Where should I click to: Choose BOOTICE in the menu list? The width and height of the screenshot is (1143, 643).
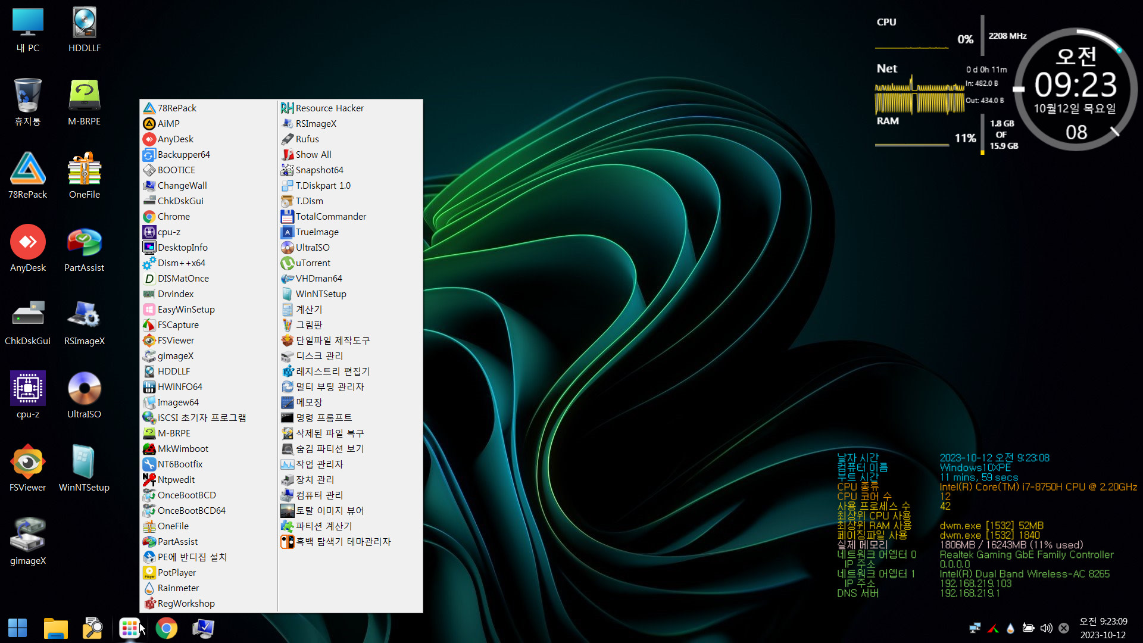pos(208,170)
